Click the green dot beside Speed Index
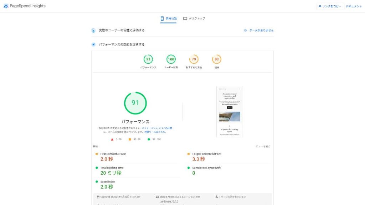Image resolution: width=365 pixels, height=205 pixels. (x=97, y=182)
